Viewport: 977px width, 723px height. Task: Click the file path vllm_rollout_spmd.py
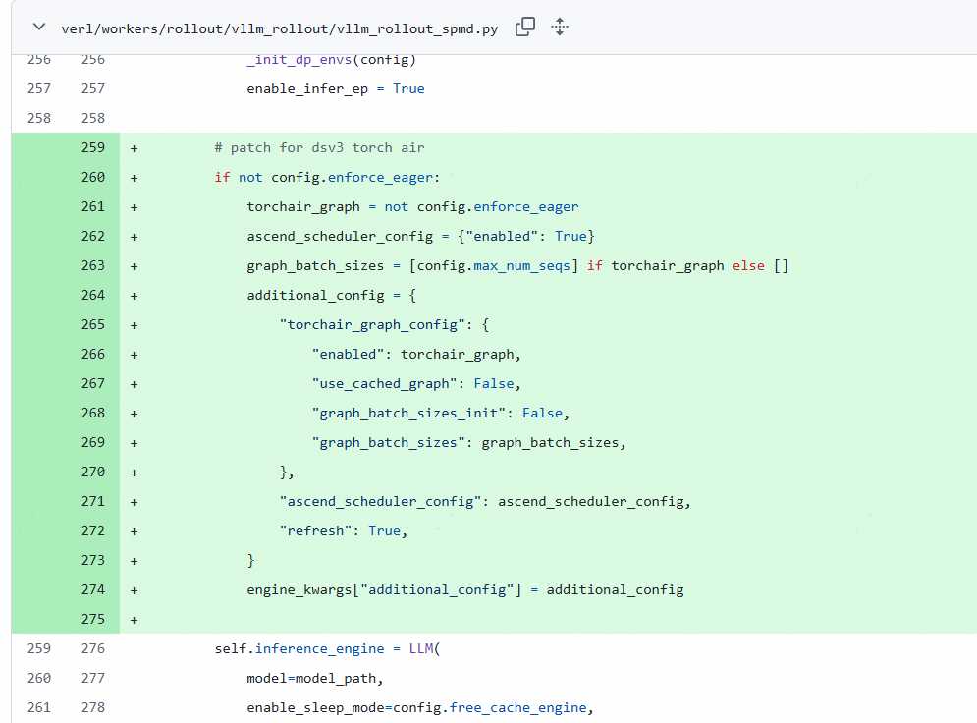[279, 29]
